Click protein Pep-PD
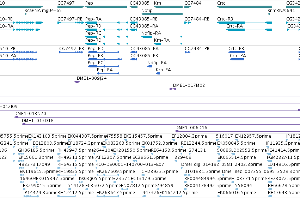This screenshot has height=198, width=300. (x=104, y=52)
